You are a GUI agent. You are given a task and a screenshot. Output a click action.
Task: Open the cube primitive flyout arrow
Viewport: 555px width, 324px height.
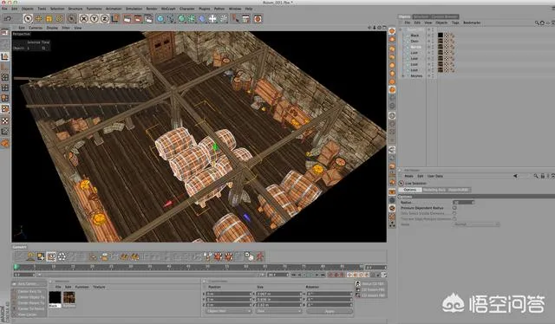(x=164, y=22)
